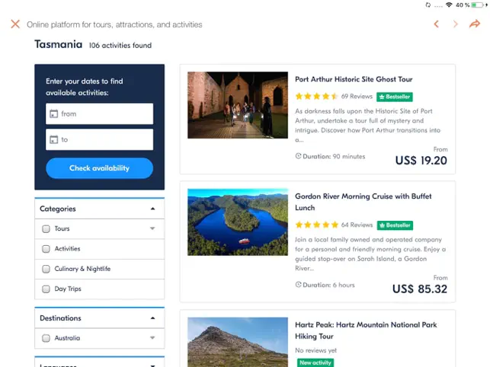
Task: Close the in-app browser with the X icon
Action: point(15,24)
